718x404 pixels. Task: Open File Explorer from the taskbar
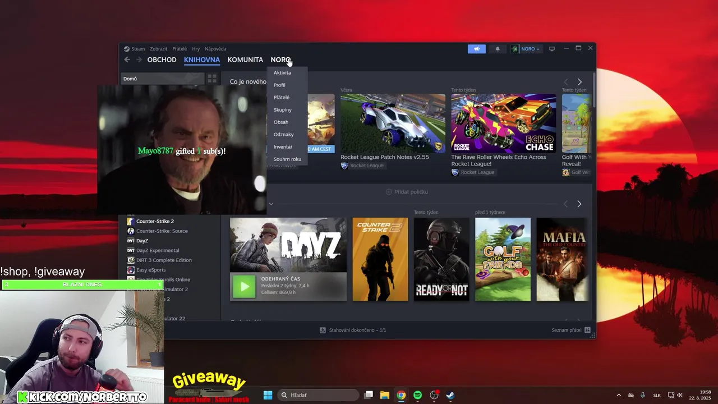pos(385,395)
